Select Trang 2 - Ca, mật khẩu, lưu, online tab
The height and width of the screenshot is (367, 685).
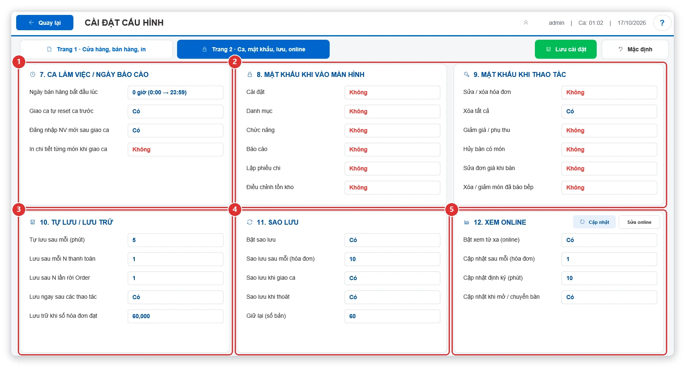[x=253, y=49]
